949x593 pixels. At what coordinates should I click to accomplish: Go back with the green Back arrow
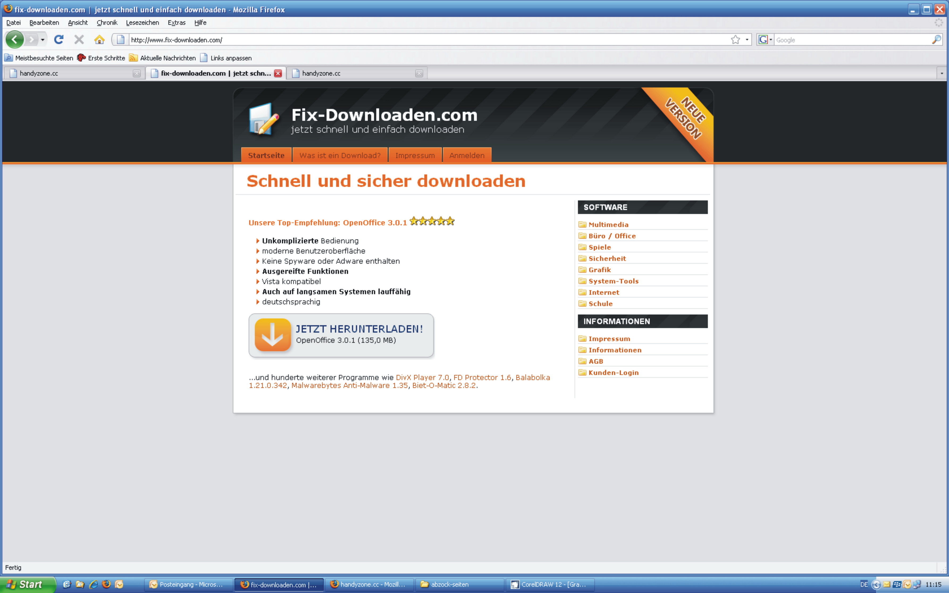coord(15,40)
